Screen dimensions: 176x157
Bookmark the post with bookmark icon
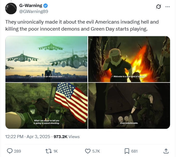click(x=127, y=151)
